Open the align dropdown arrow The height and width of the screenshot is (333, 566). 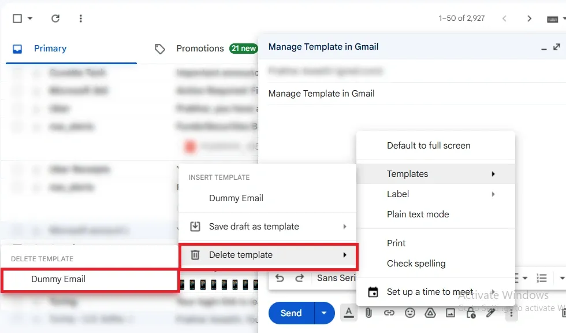(x=525, y=278)
